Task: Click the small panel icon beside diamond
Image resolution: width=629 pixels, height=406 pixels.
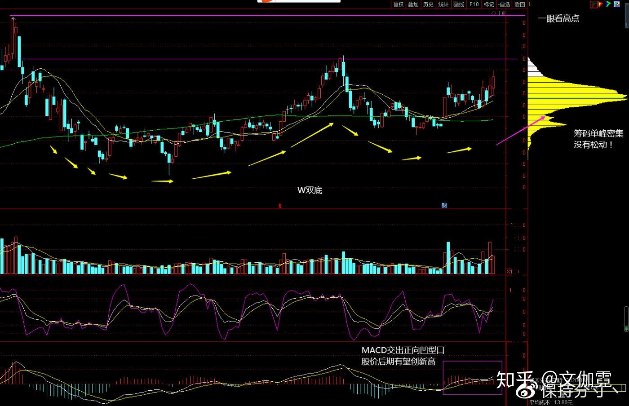Action: coord(502,13)
